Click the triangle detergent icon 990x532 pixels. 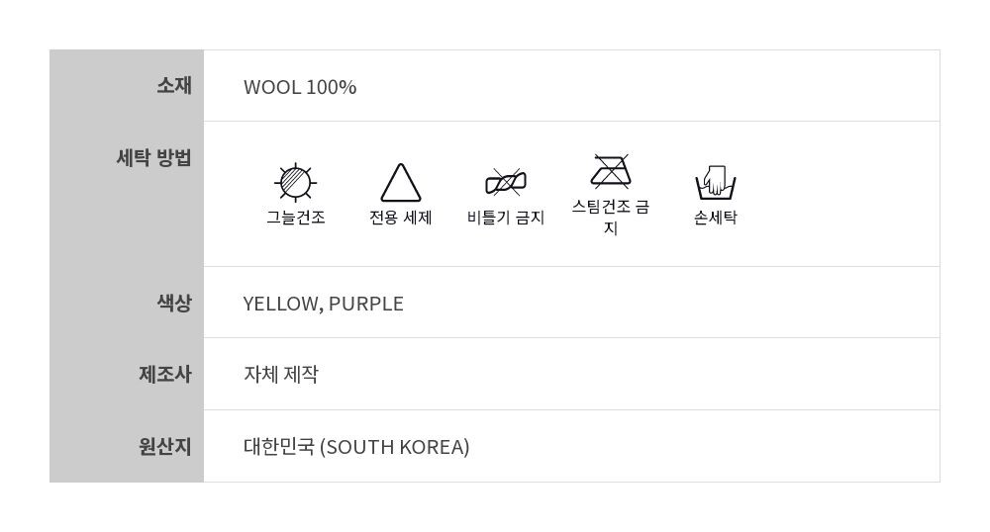[401, 184]
